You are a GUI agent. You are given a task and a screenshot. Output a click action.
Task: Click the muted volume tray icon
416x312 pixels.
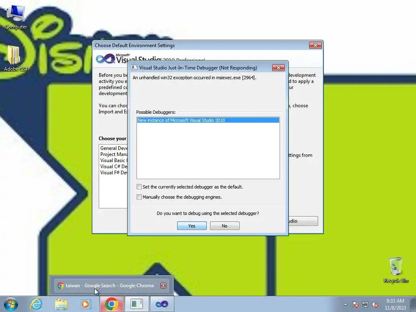(375, 304)
